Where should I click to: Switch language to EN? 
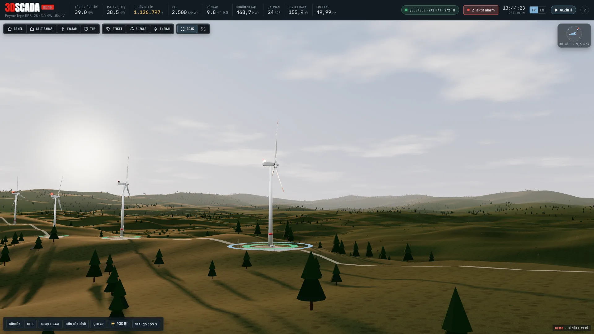(x=542, y=10)
